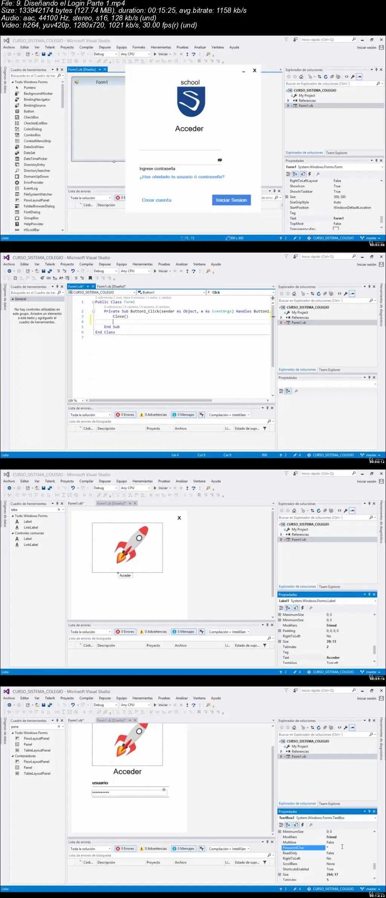Open the Label1 System.Windows.Forms.Label object selector
Screen dimensions: 386x898
tap(327, 601)
